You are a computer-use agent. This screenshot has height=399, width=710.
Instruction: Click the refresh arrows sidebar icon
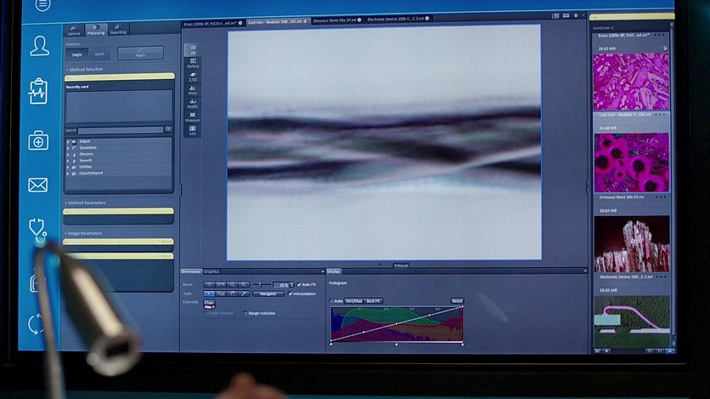36,324
